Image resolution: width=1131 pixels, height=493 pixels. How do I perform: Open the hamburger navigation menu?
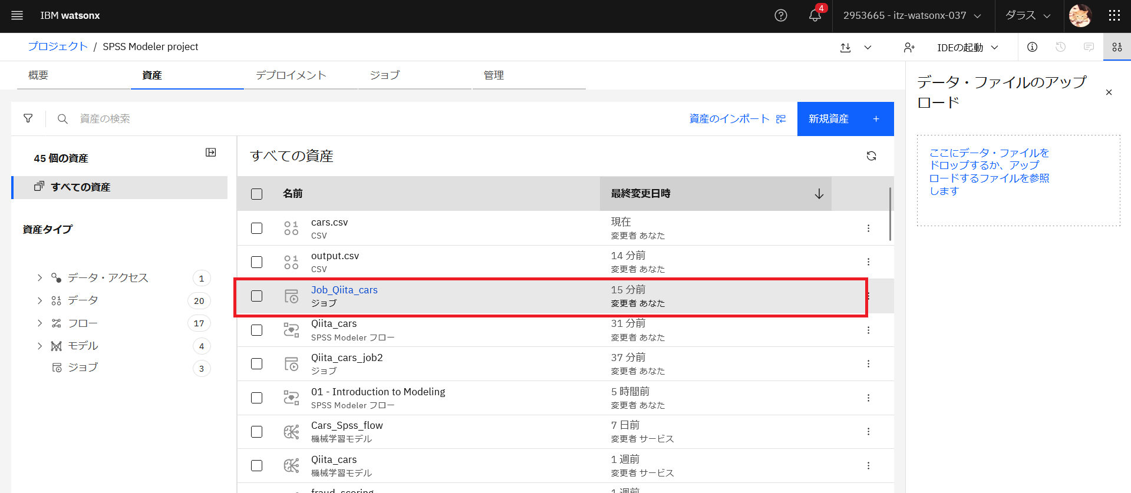click(x=17, y=16)
